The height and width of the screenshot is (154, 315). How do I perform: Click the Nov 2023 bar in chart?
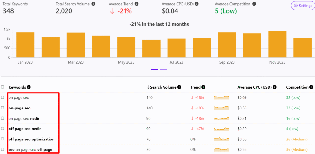pos(277,44)
